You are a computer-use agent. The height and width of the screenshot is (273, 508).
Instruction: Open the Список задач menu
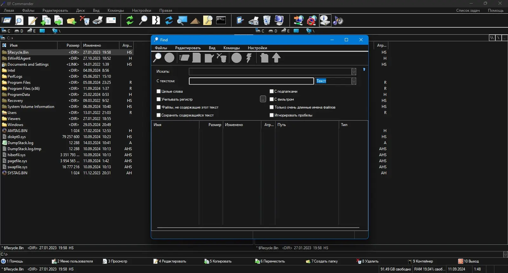(x=468, y=10)
